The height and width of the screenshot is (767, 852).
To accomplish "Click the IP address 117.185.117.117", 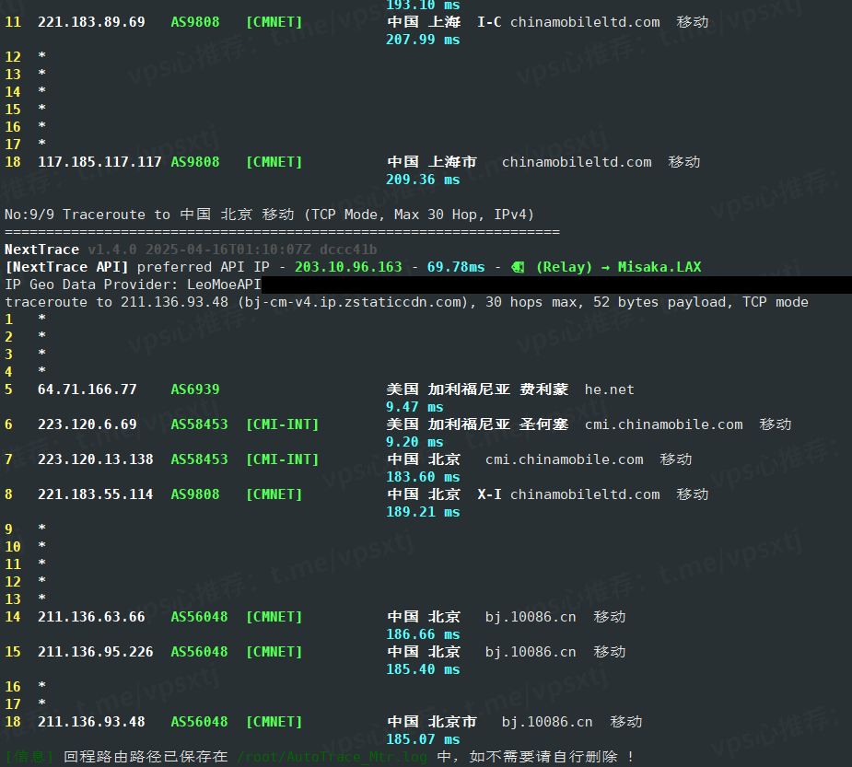I will 99,162.
